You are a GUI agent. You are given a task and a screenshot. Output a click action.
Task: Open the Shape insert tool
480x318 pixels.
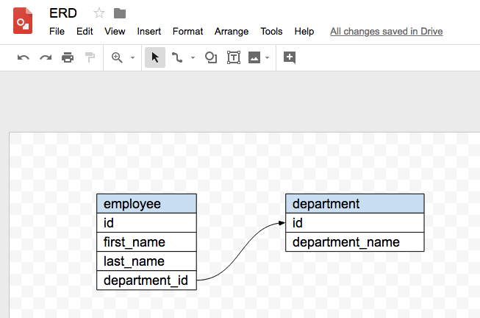coord(211,57)
